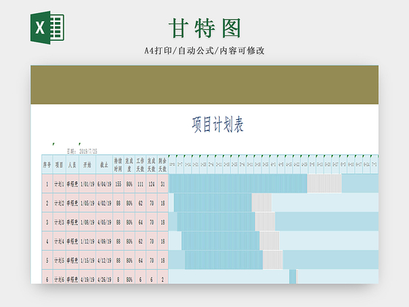409x307 pixels.
Task: Click duration cell 155 in row 1
Action: [118, 183]
